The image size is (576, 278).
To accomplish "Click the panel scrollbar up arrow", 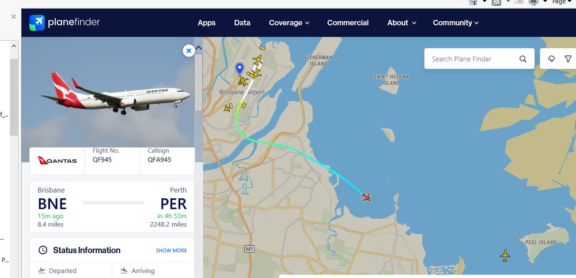I will (199, 48).
